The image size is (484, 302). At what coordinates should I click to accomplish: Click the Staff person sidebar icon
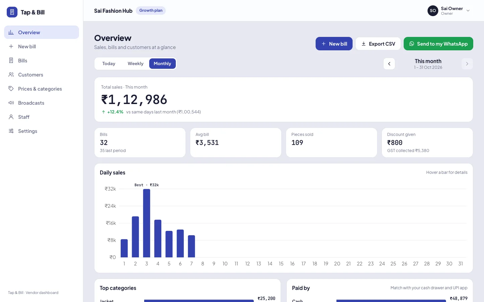11,117
